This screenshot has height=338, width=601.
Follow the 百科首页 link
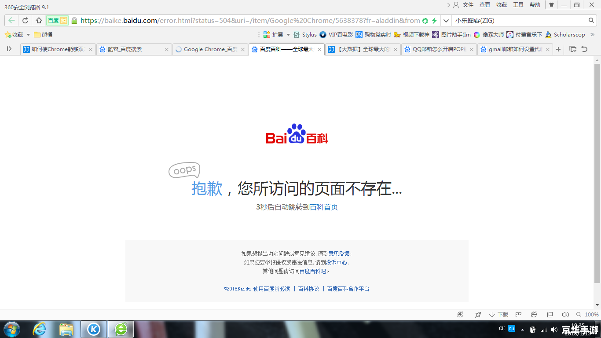[324, 207]
